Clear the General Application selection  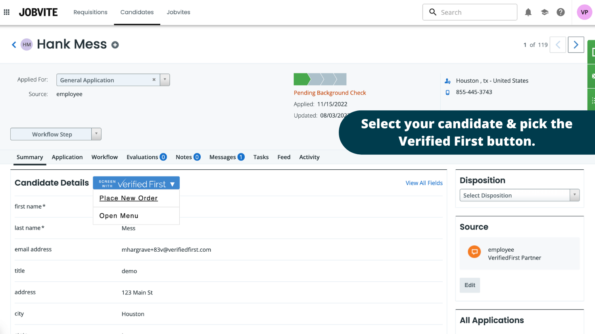pos(154,80)
